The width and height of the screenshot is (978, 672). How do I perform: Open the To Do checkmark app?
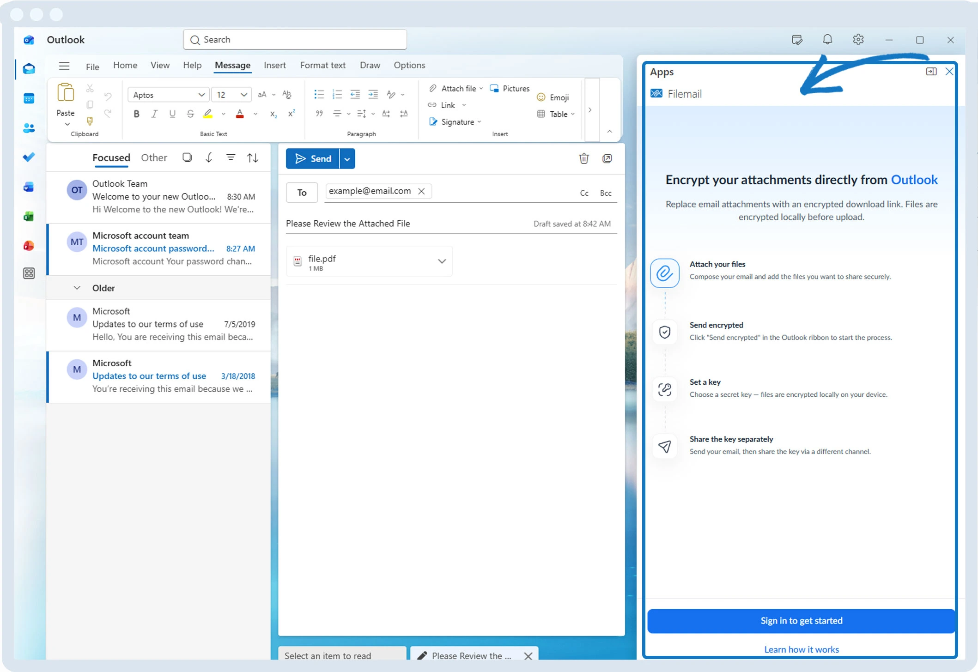29,157
